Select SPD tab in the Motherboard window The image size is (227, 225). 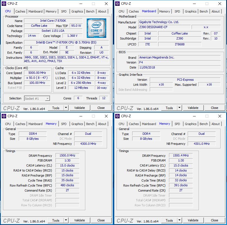click(177, 11)
